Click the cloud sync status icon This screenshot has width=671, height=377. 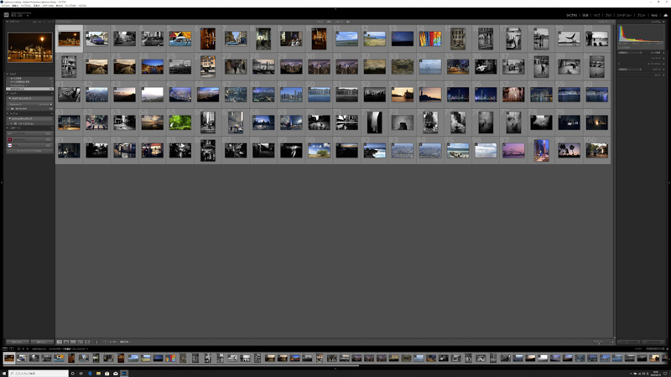(665, 15)
